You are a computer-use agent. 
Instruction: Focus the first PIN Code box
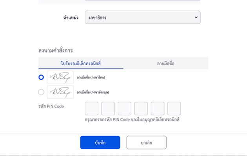(x=91, y=108)
